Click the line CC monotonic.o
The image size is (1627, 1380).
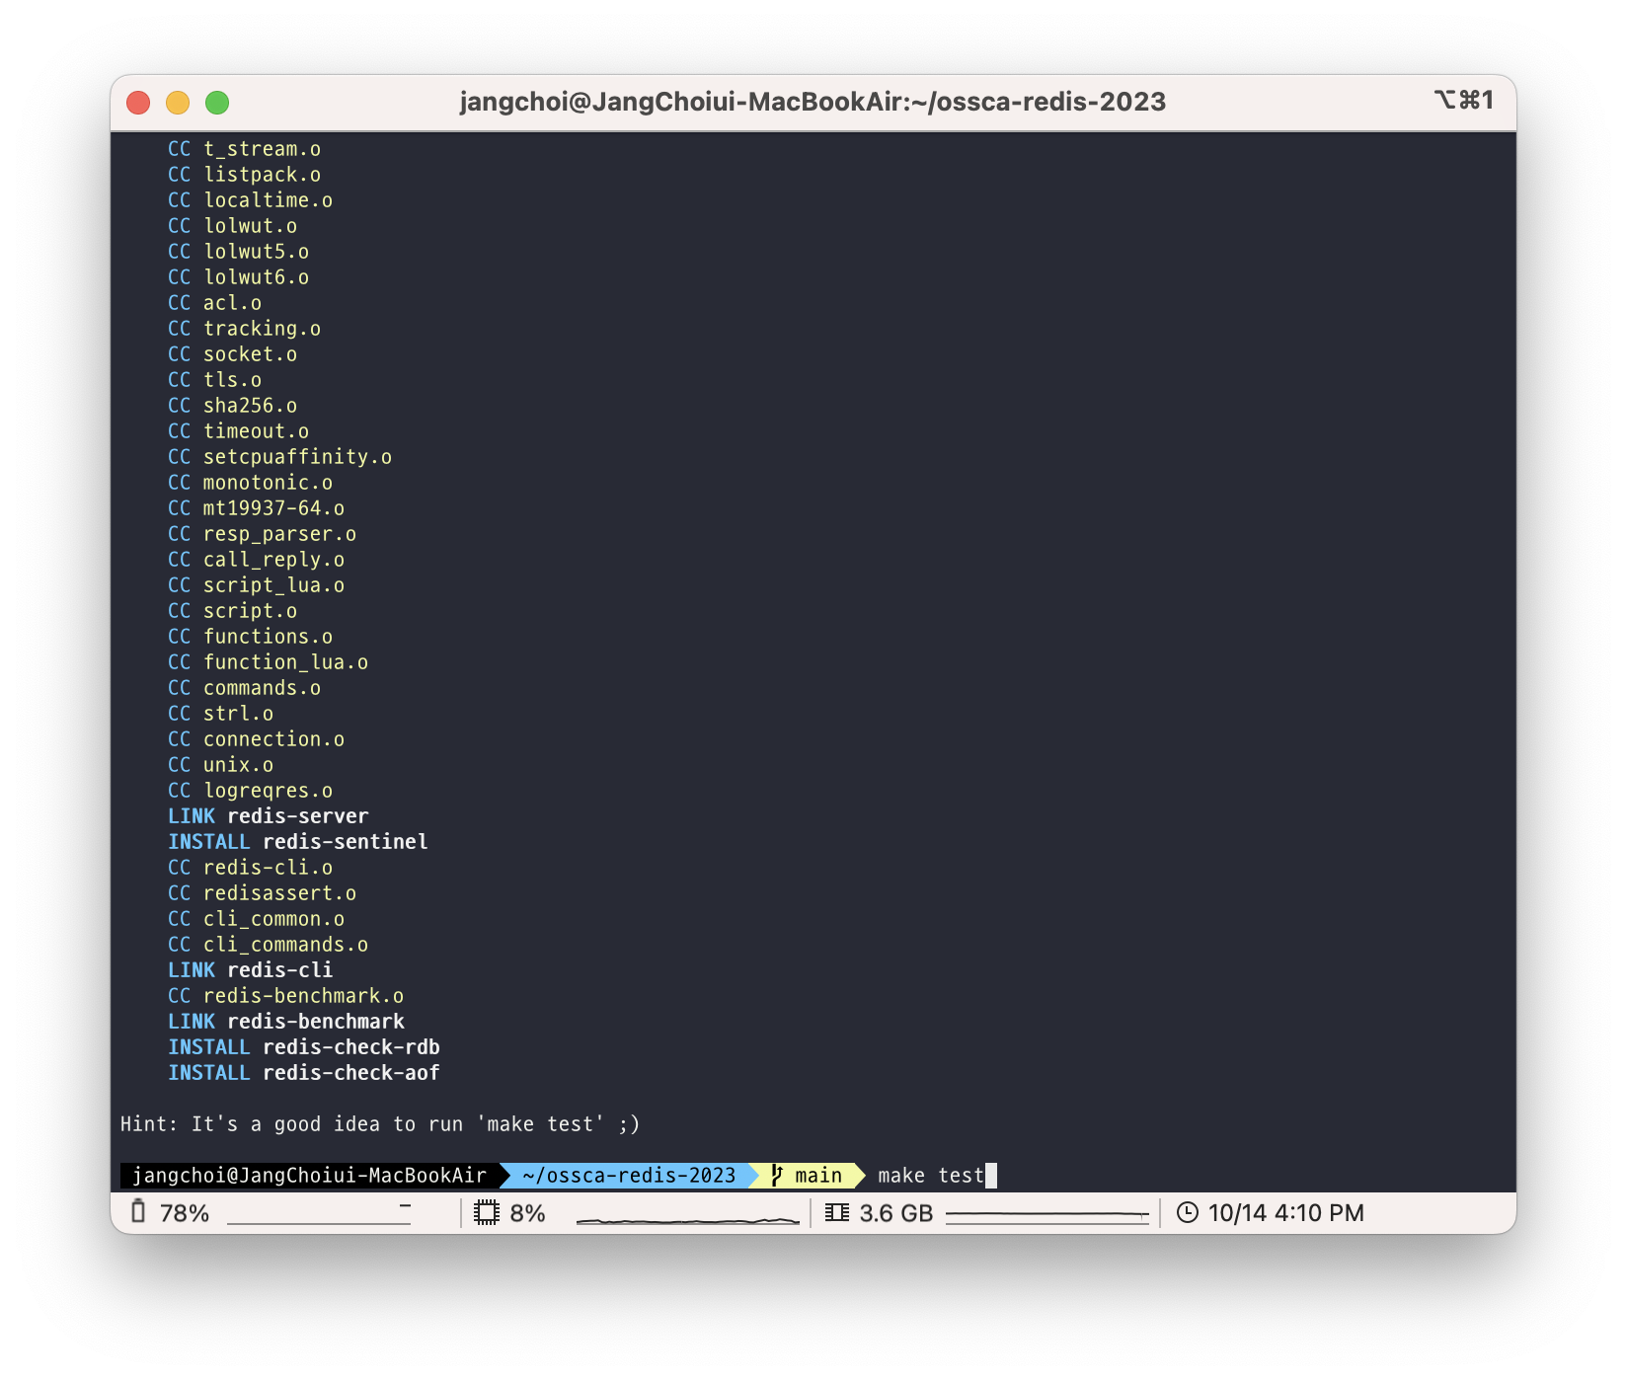tap(251, 482)
